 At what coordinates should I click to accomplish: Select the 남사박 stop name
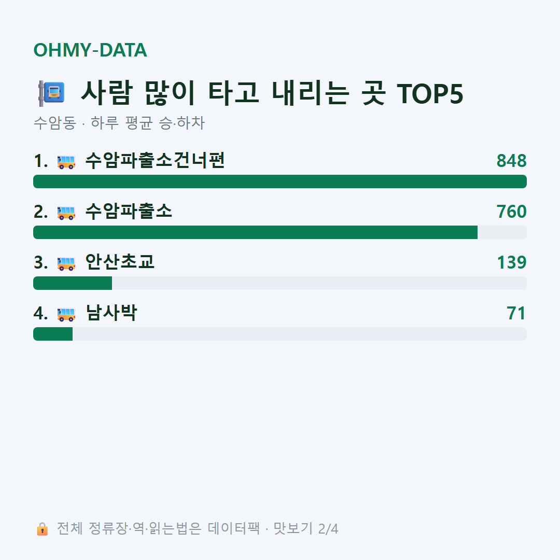point(111,313)
